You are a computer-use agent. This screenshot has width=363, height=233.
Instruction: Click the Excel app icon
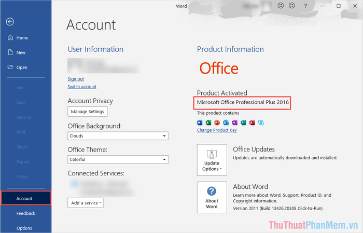point(208,122)
